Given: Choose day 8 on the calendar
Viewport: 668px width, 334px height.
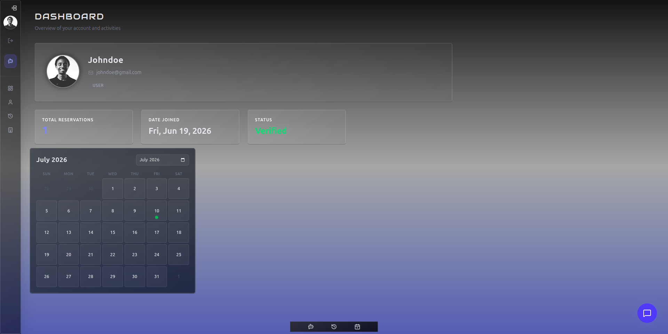Looking at the screenshot, I should [113, 211].
